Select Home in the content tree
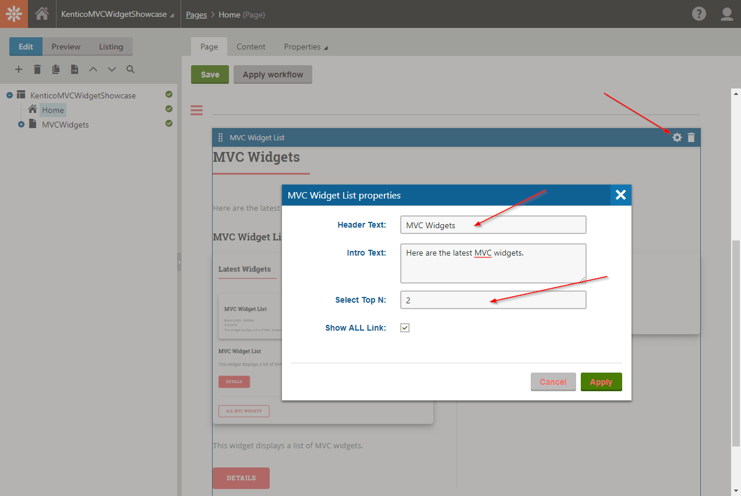Viewport: 741px width, 496px height. pos(53,110)
